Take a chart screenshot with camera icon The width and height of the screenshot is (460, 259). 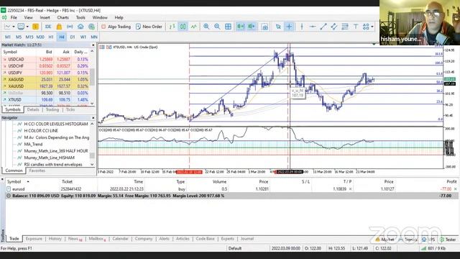click(265, 27)
